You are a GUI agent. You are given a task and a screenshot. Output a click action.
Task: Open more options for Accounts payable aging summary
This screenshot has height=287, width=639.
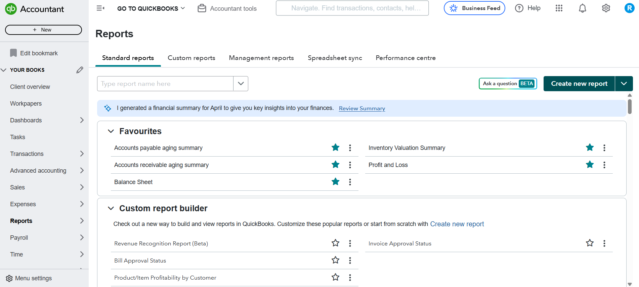click(350, 148)
